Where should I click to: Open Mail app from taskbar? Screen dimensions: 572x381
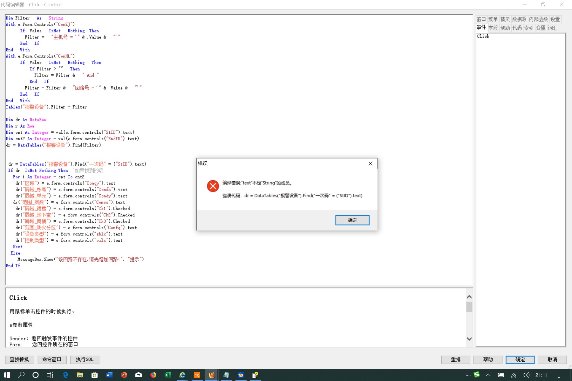click(139, 375)
